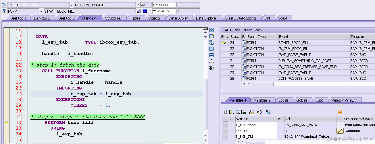This screenshot has width=375, height=144.
Task: Click the source icon in stack row 31
Action: tap(245, 61)
